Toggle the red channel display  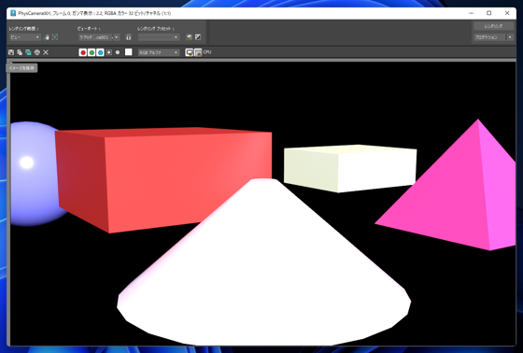83,52
